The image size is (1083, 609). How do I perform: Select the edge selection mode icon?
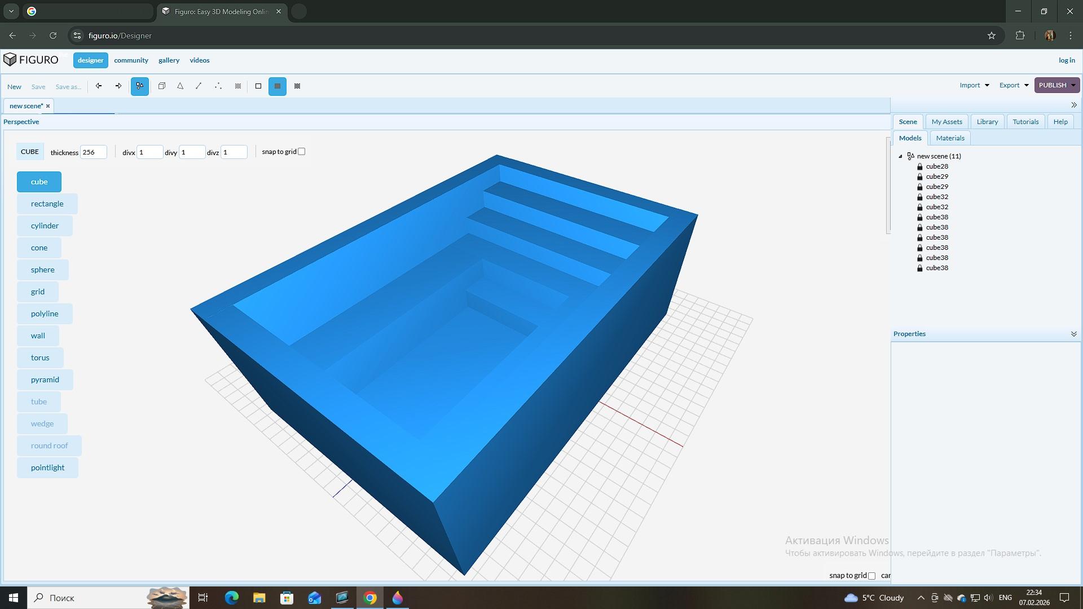pyautogui.click(x=199, y=86)
